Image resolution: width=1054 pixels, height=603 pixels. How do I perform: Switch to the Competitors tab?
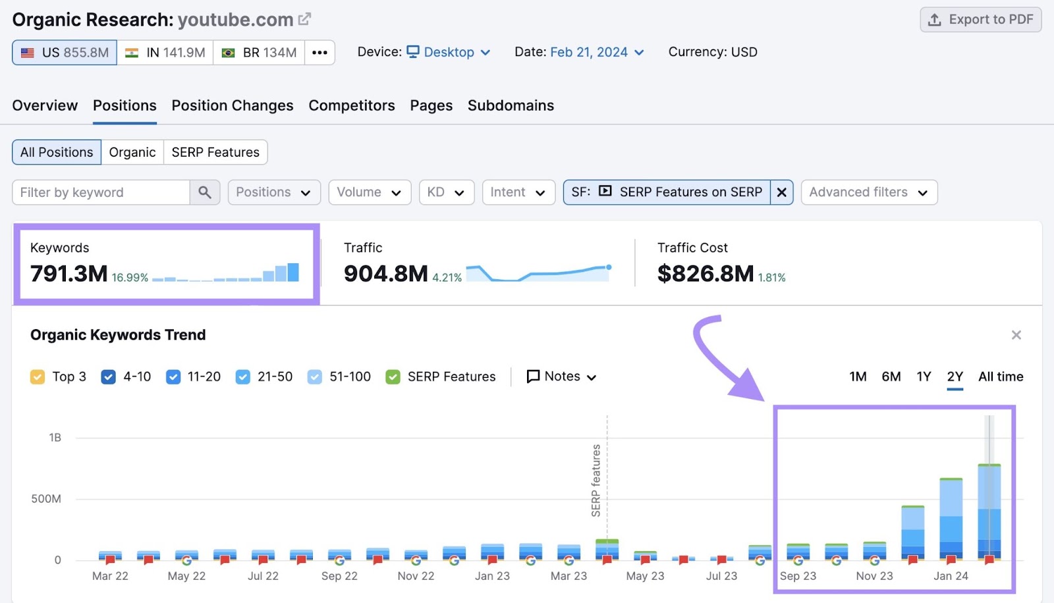352,105
